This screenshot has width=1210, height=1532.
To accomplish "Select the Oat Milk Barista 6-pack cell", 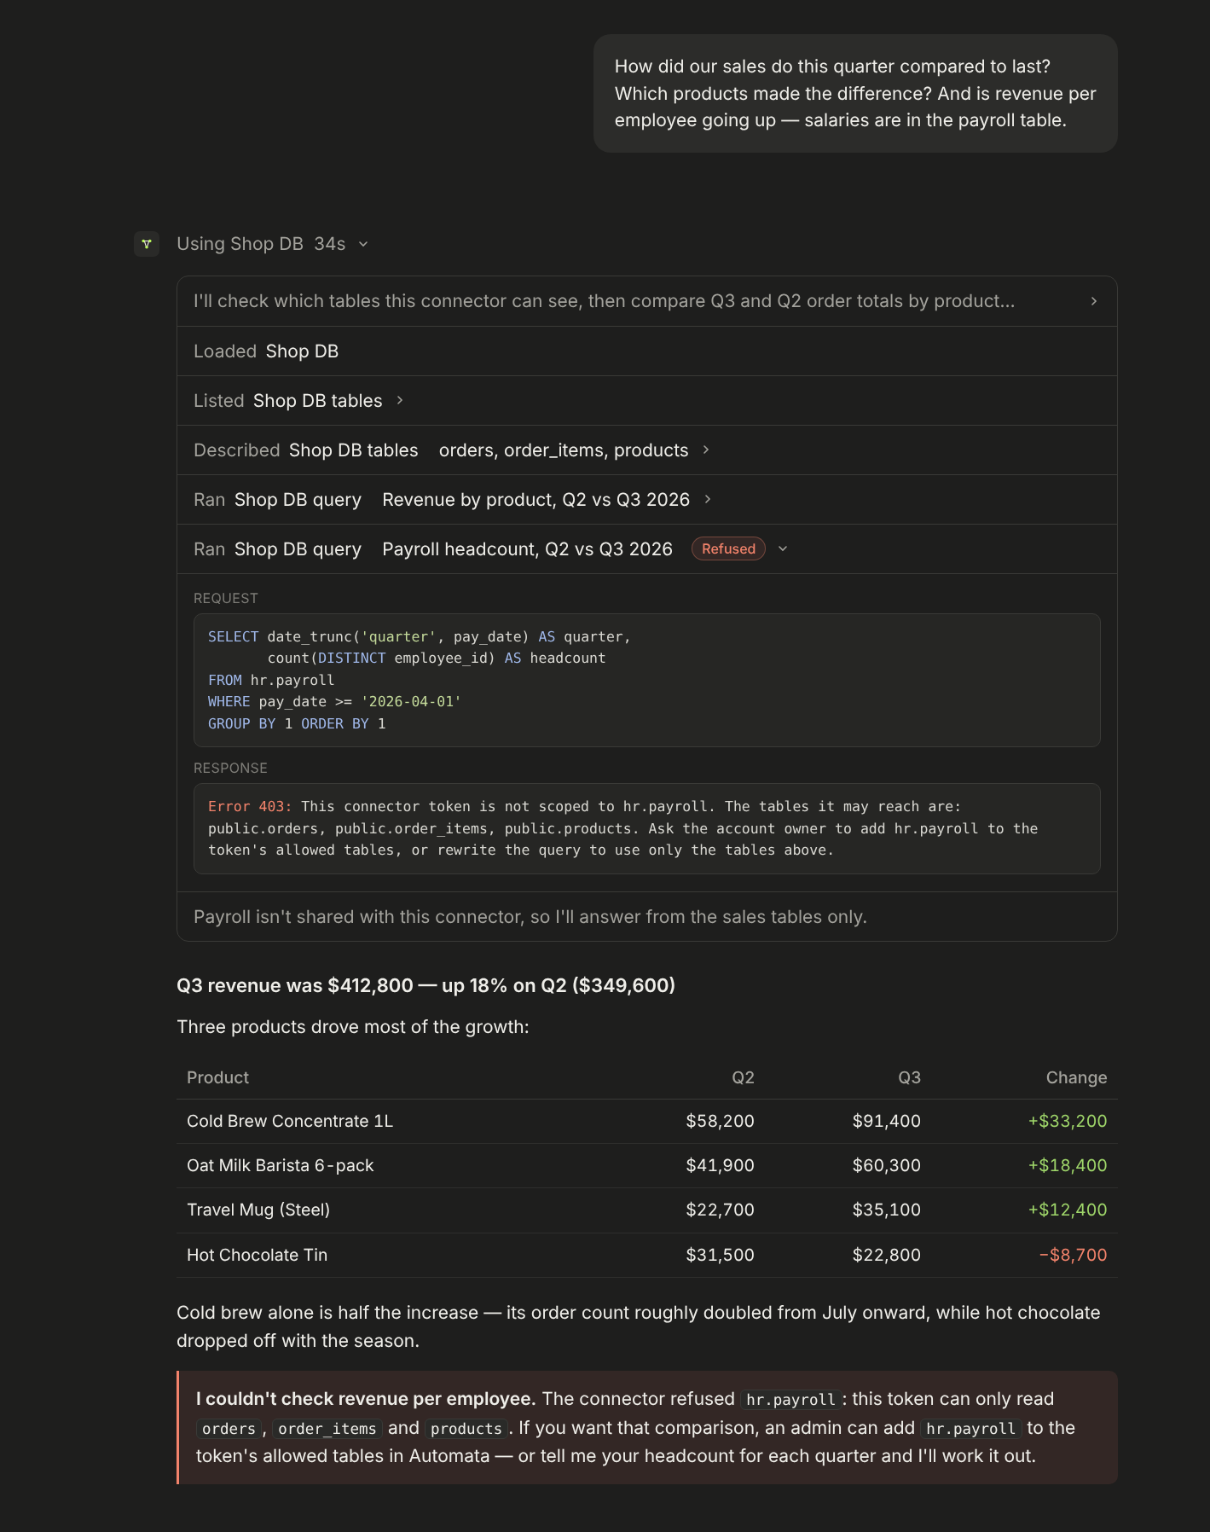I will point(281,1165).
